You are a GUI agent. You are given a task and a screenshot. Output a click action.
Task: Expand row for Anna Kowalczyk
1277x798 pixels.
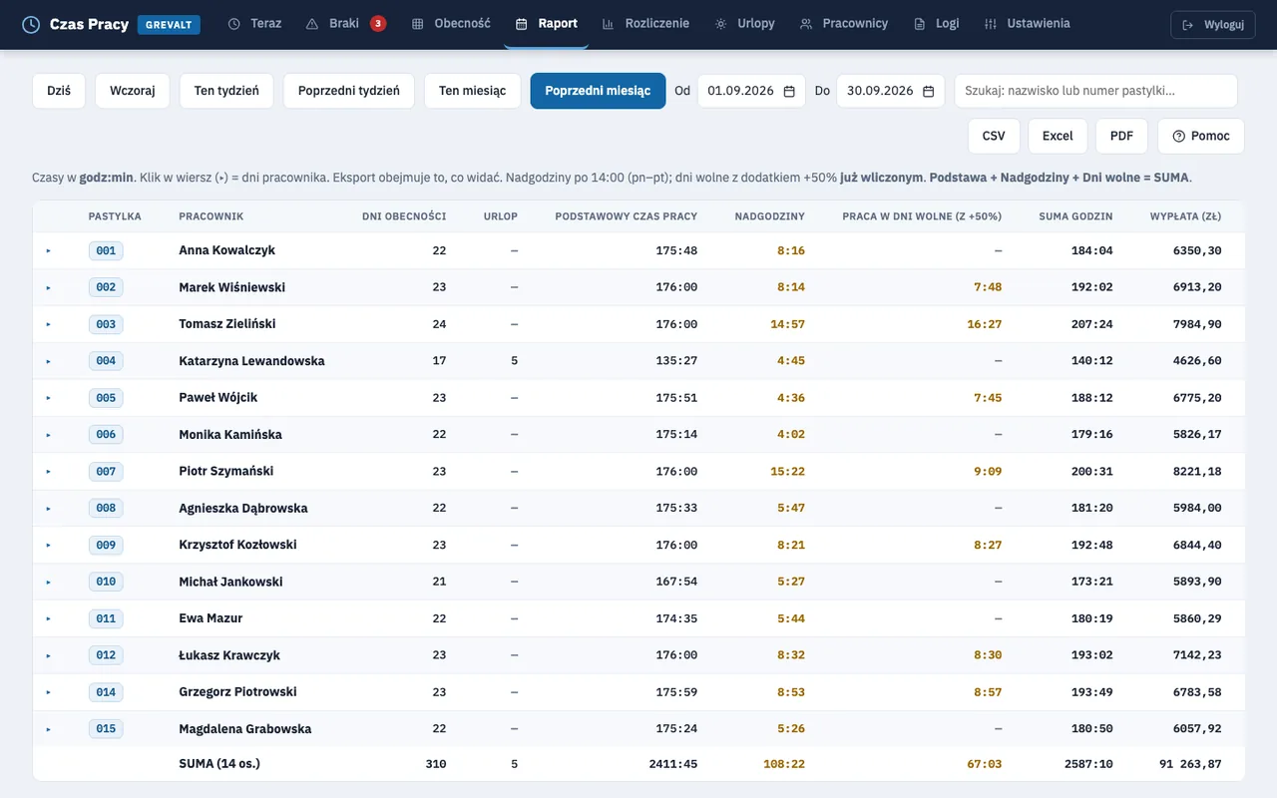[48, 250]
